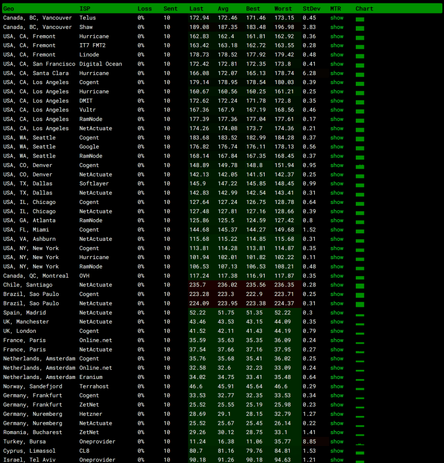Open show link for Dallas Softlayer
Screen dimensions: 444x463
coord(336,183)
